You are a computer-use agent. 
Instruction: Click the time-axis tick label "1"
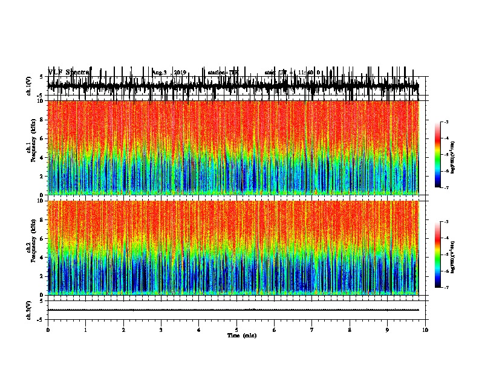tap(85, 330)
